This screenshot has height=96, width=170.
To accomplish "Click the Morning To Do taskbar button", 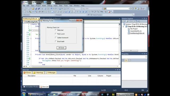I will (x=125, y=95).
